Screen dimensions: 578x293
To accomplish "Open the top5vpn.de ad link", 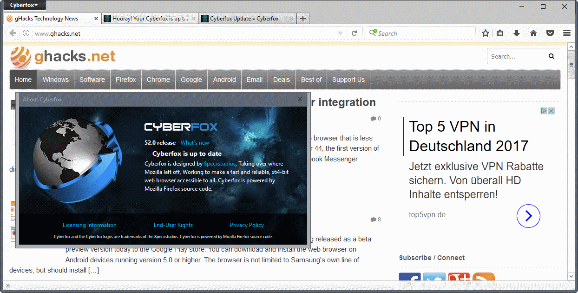I will (x=427, y=215).
